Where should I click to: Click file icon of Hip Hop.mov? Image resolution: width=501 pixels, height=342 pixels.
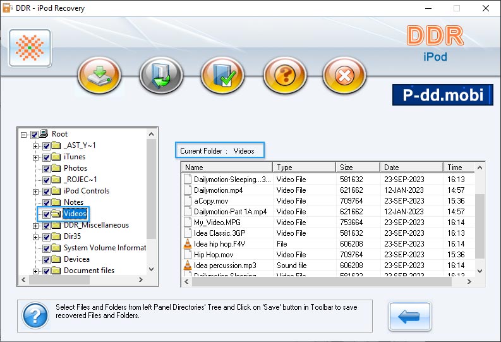click(188, 254)
